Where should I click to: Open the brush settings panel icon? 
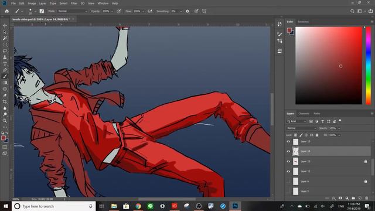click(42, 11)
